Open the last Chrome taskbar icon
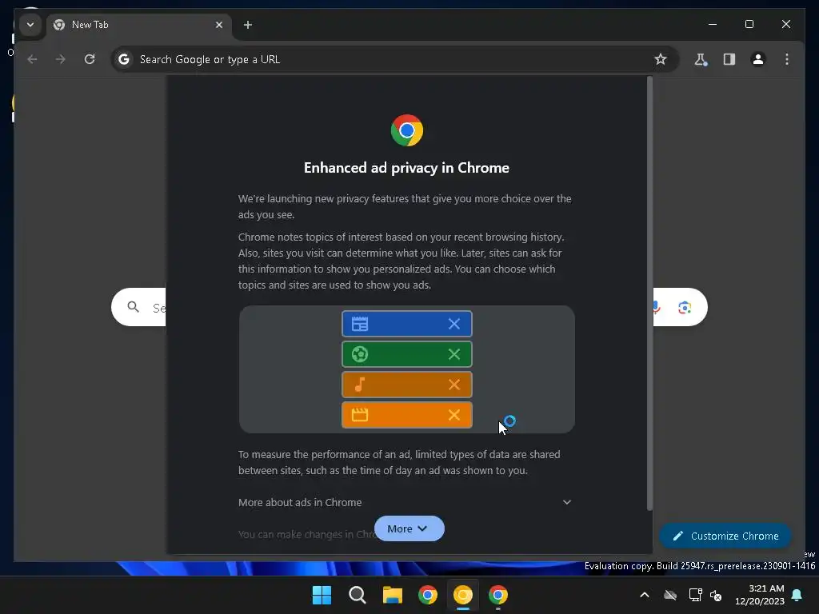This screenshot has width=819, height=614. [x=498, y=595]
